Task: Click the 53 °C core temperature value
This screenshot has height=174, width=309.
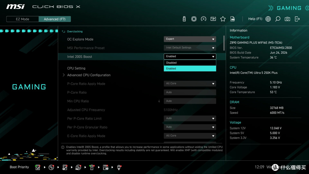Action: point(273,92)
